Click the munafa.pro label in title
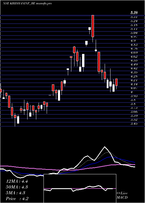The image size is (145, 203). [44, 3]
